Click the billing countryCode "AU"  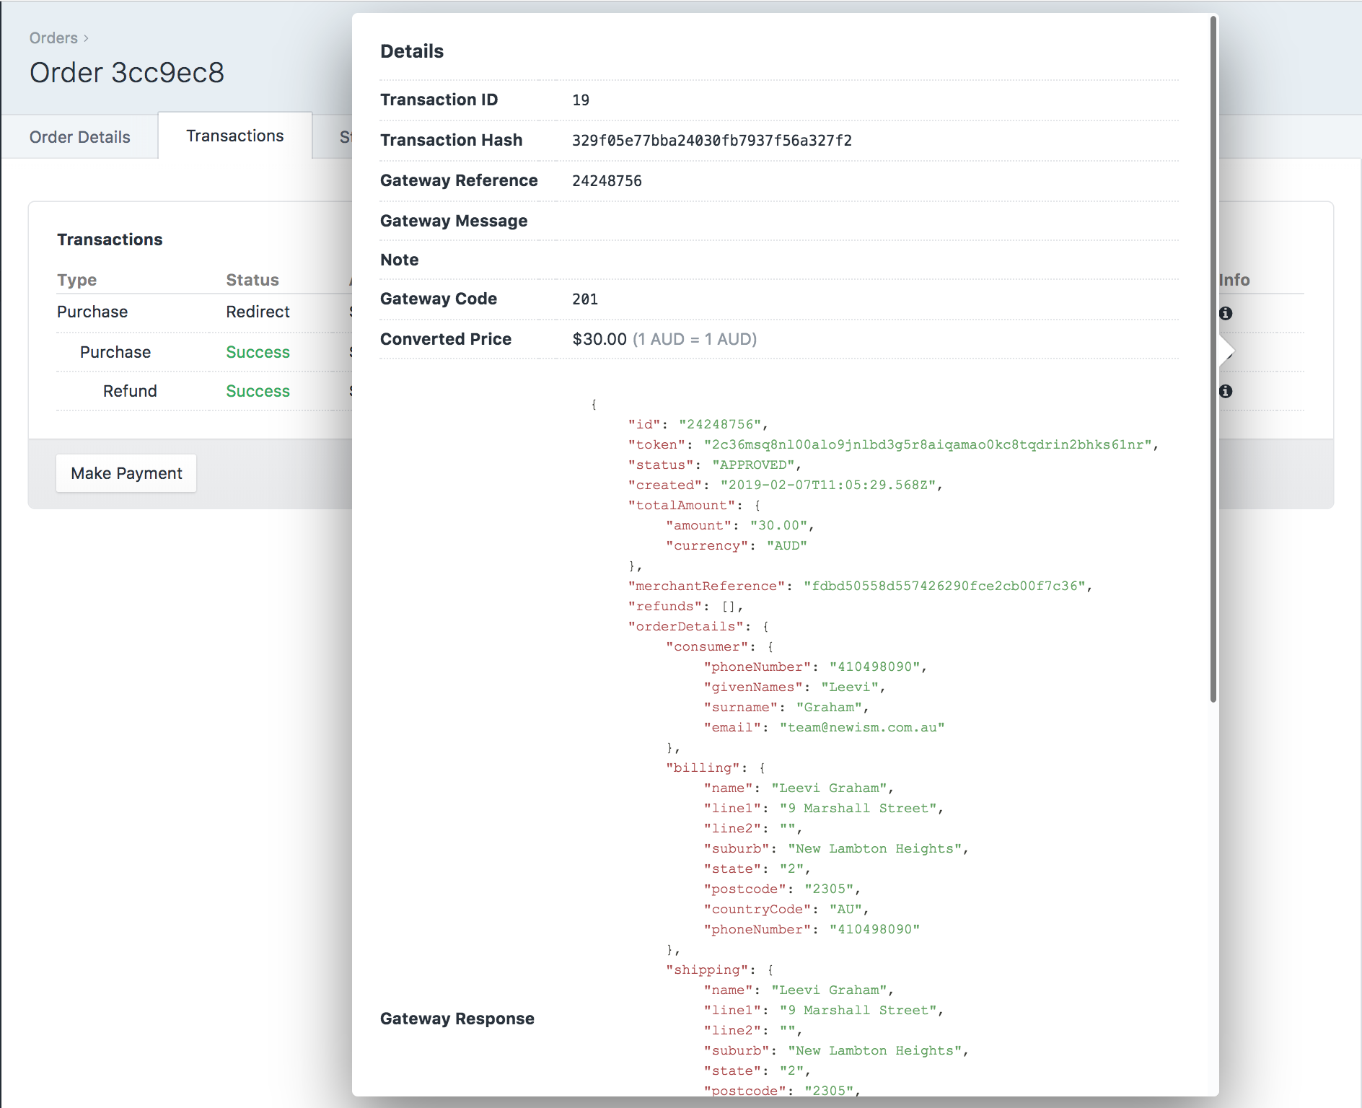click(845, 909)
